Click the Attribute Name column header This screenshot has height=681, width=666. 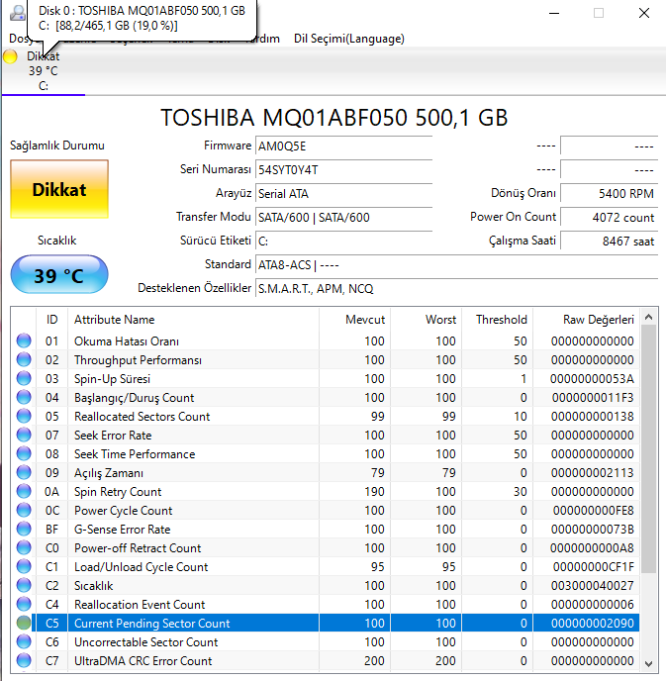(x=193, y=320)
